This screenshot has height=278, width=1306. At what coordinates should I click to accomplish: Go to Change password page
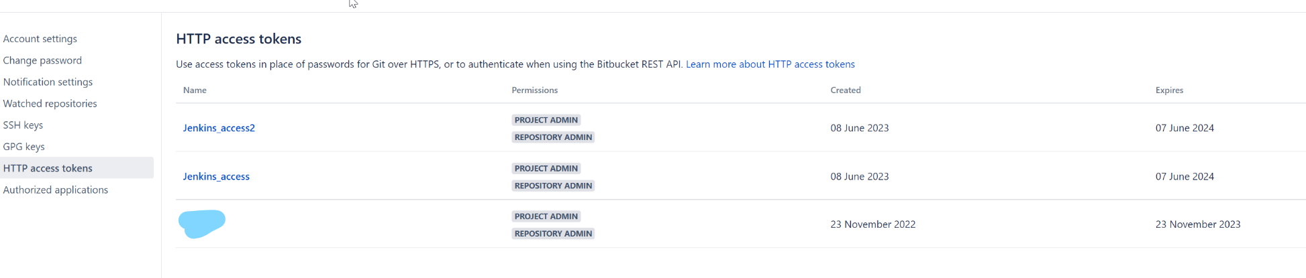42,60
